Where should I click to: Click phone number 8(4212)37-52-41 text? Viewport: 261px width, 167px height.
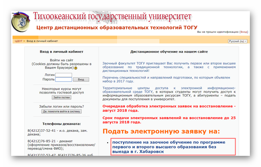[x=42, y=131]
